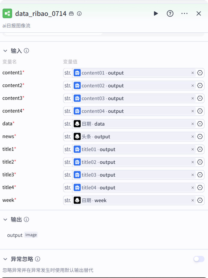Open variable selector for week row
The height and width of the screenshot is (278, 208).
coord(200,200)
